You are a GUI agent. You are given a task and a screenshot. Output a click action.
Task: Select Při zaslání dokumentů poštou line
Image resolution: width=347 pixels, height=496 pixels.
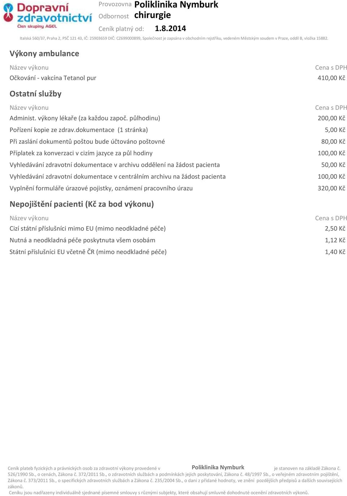pos(87,141)
